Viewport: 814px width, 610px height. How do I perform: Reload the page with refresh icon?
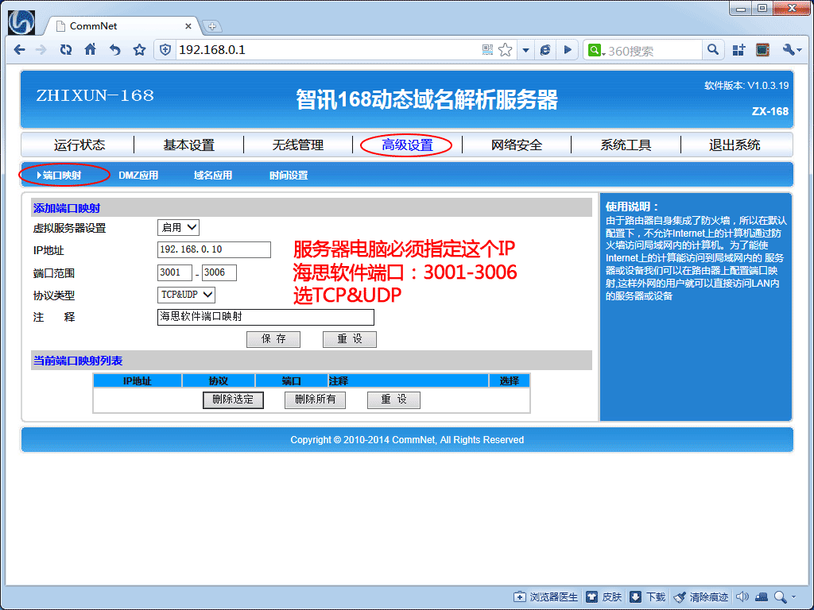pyautogui.click(x=65, y=50)
